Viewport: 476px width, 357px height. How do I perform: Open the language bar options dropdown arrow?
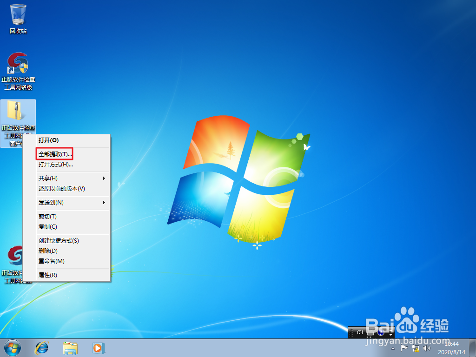(390, 335)
